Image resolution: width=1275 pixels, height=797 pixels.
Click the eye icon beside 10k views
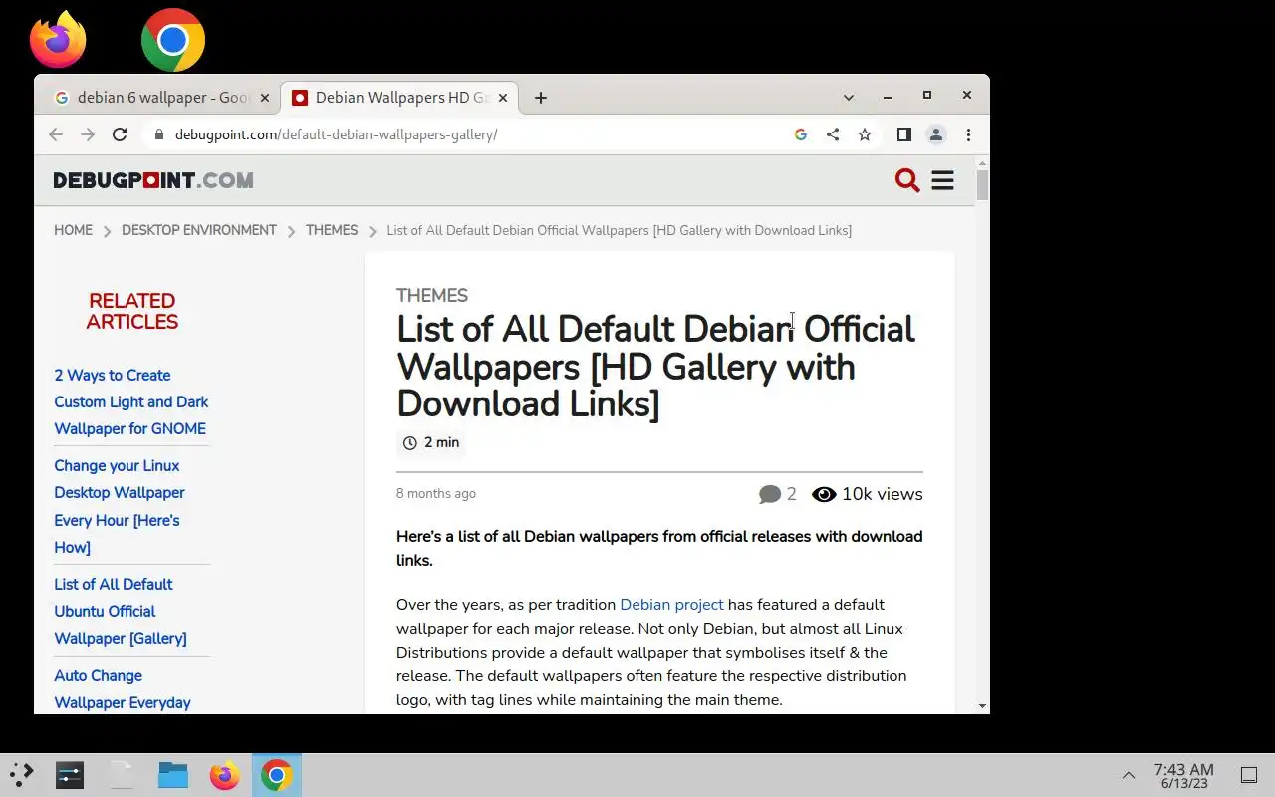coord(824,494)
